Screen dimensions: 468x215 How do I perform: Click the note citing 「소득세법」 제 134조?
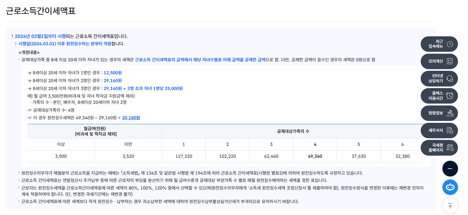pyautogui.click(x=192, y=173)
